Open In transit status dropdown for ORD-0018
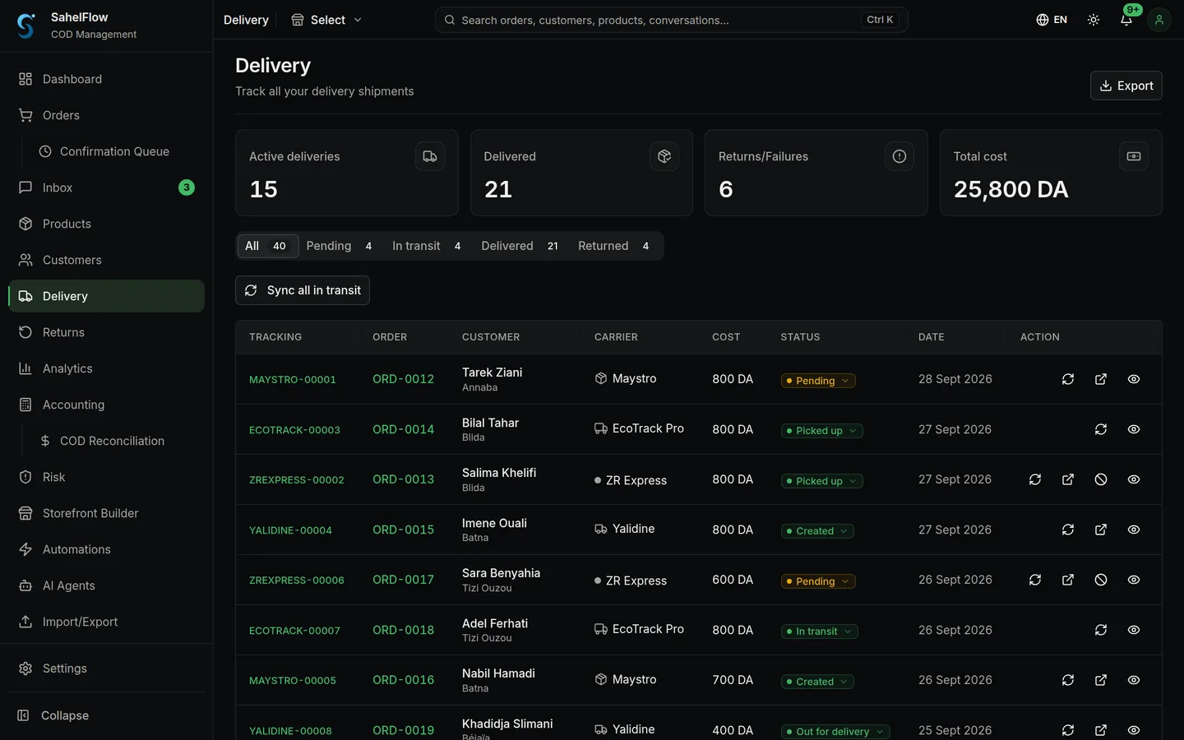The height and width of the screenshot is (740, 1184). tap(819, 631)
